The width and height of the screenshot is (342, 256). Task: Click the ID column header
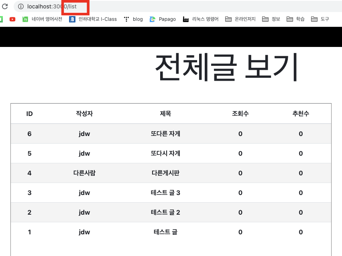coord(29,114)
